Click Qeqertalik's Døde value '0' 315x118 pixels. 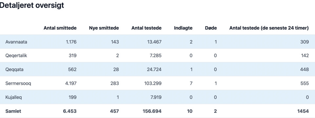pyautogui.click(x=215, y=56)
